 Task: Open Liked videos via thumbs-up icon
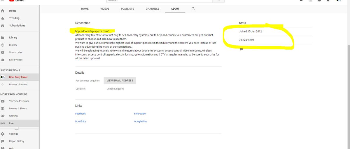pos(2,60)
